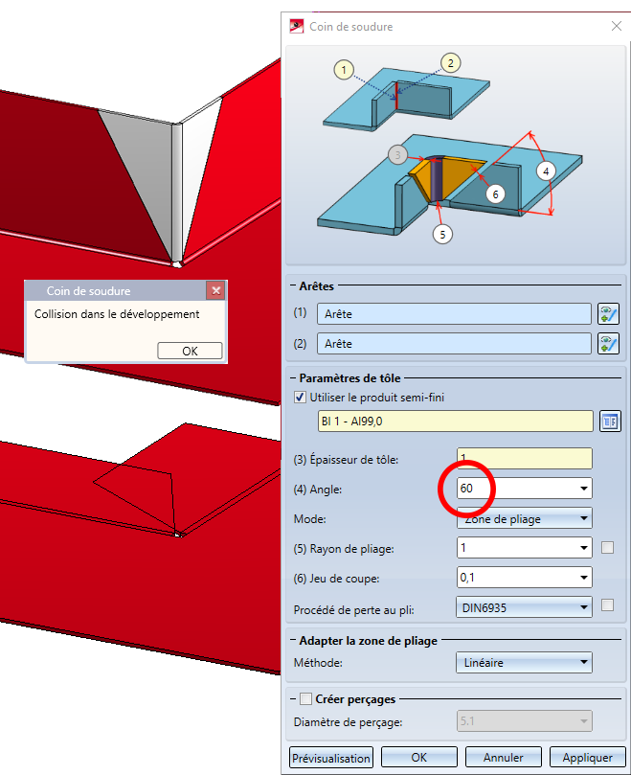Collapse the Arêtes section
The height and width of the screenshot is (775, 631).
pyautogui.click(x=293, y=285)
